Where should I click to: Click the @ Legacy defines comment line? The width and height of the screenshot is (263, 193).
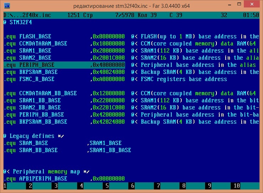pos(34,136)
